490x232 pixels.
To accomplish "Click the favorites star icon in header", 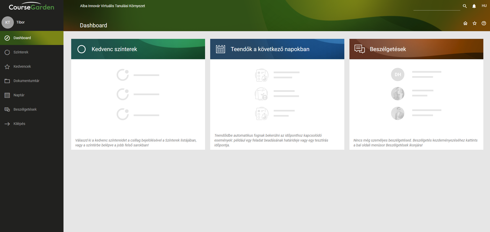I will [x=474, y=23].
